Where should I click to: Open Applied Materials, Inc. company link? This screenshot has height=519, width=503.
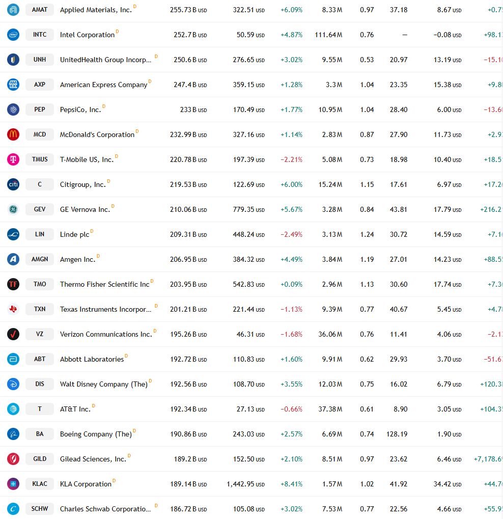[96, 10]
